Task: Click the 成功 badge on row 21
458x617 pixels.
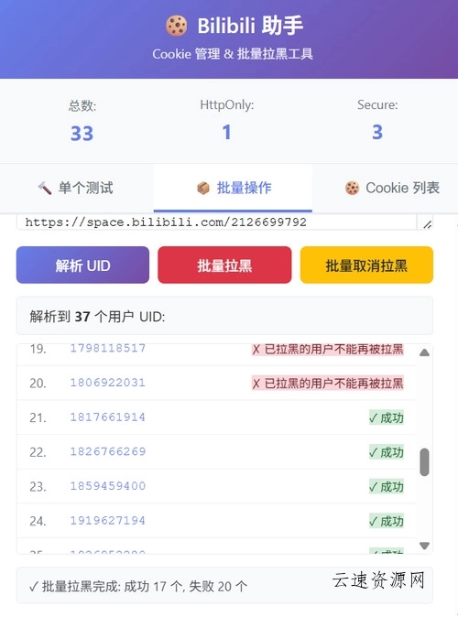Action: (x=387, y=417)
